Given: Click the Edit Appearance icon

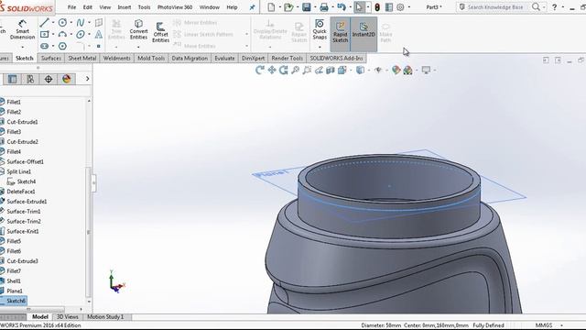Looking at the screenshot, I should 396,70.
